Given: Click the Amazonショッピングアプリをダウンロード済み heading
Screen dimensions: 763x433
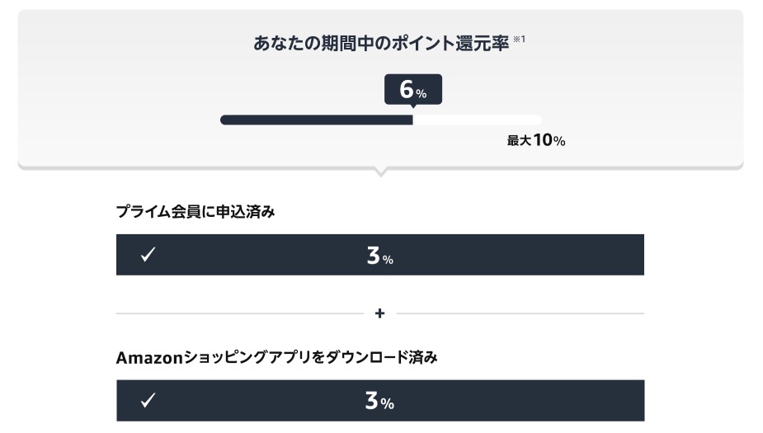Looking at the screenshot, I should (x=276, y=358).
